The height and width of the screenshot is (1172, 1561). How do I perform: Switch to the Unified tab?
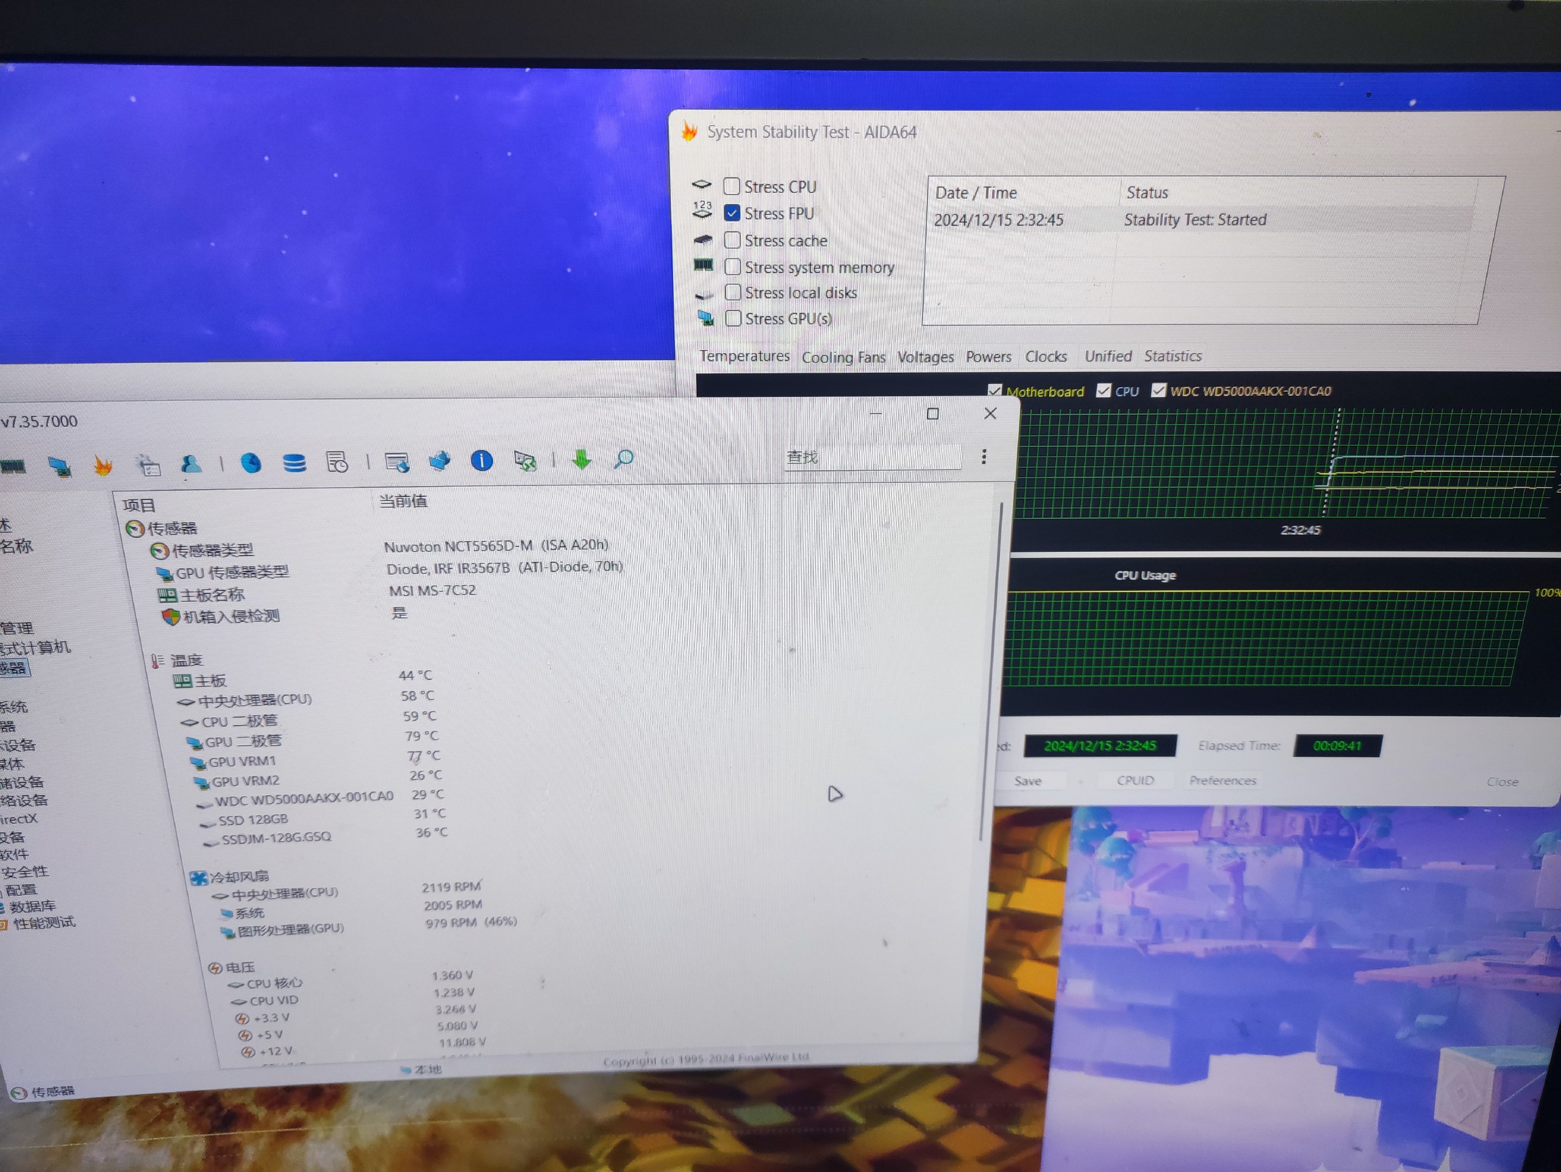(x=1108, y=356)
